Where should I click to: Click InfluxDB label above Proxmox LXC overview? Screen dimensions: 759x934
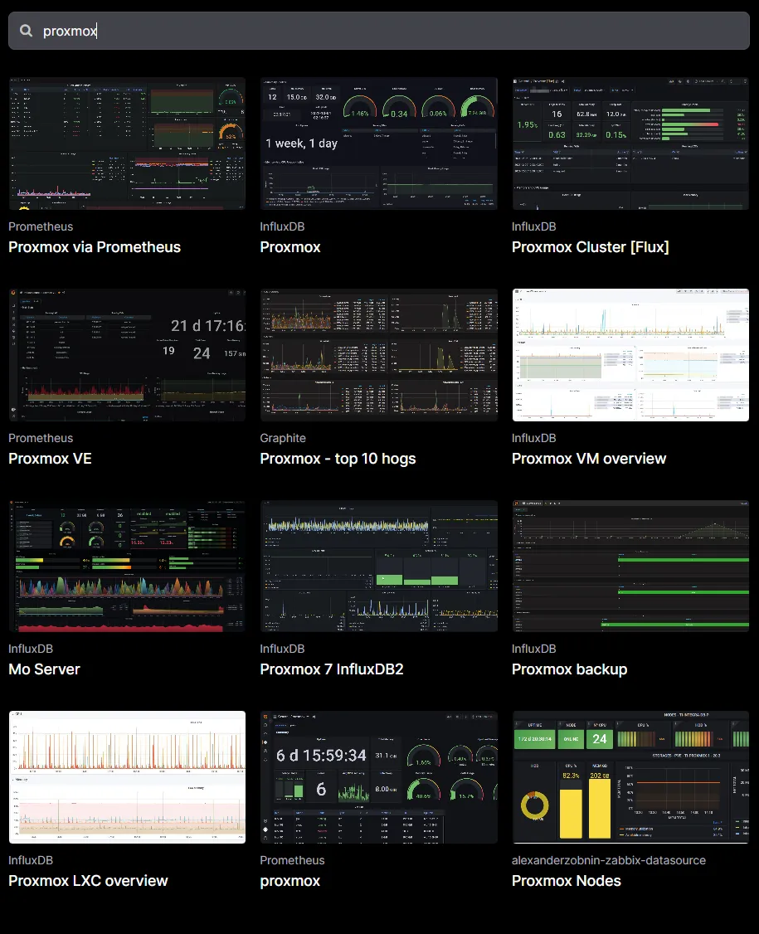31,860
